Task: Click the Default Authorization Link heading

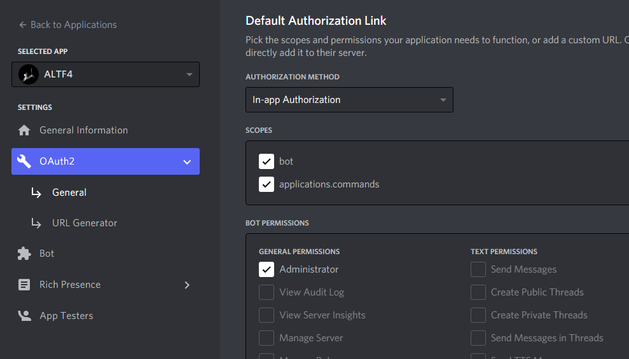Action: pyautogui.click(x=315, y=20)
